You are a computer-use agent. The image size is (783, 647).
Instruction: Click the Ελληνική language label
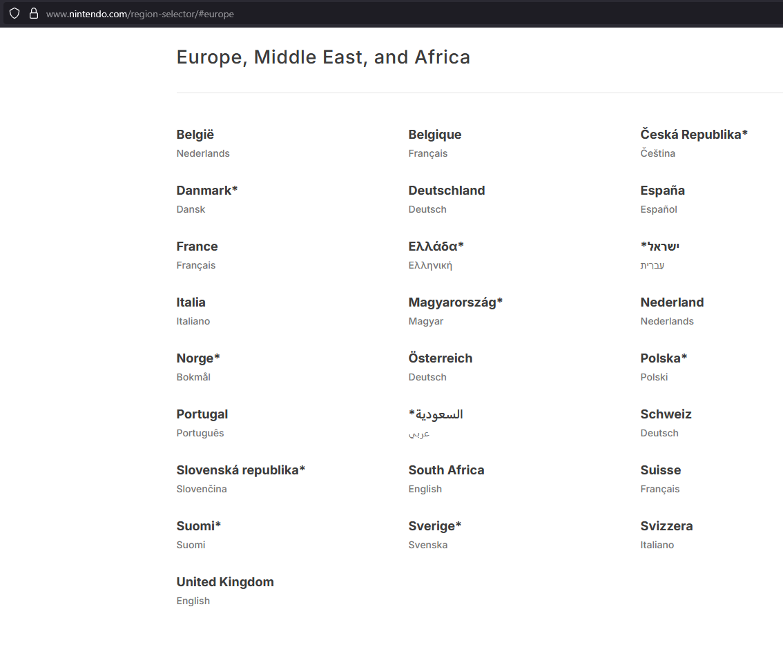[430, 265]
